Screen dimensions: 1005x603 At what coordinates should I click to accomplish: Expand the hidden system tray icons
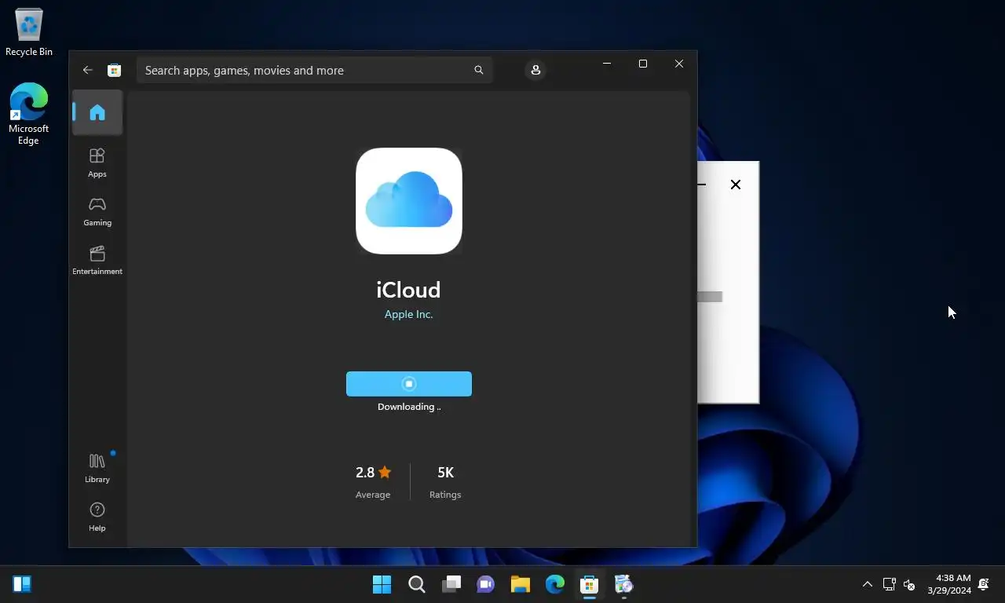[868, 584]
